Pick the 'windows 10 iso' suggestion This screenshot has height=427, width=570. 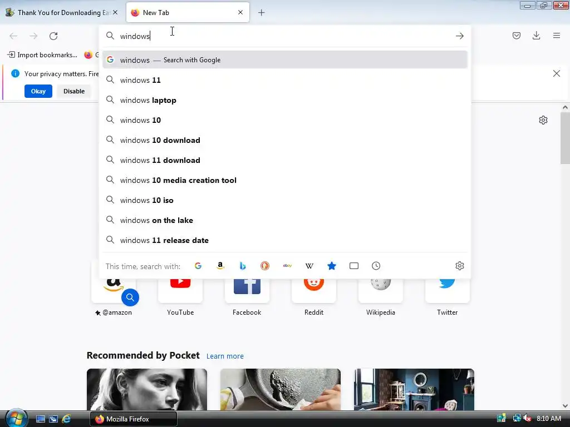(284, 200)
